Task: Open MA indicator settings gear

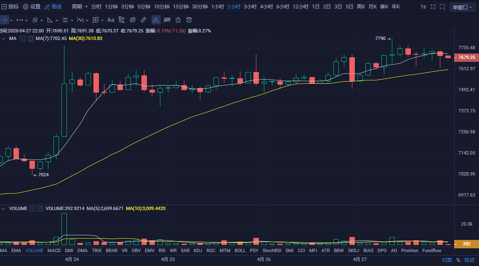Action: [x=23, y=38]
